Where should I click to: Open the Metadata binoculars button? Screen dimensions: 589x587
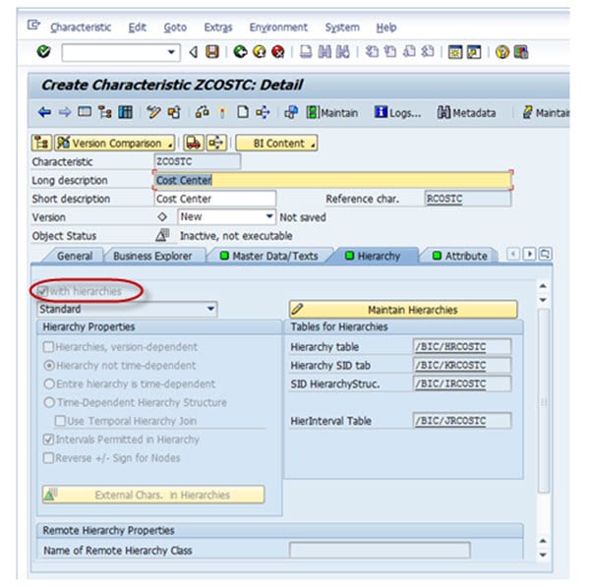coord(466,112)
